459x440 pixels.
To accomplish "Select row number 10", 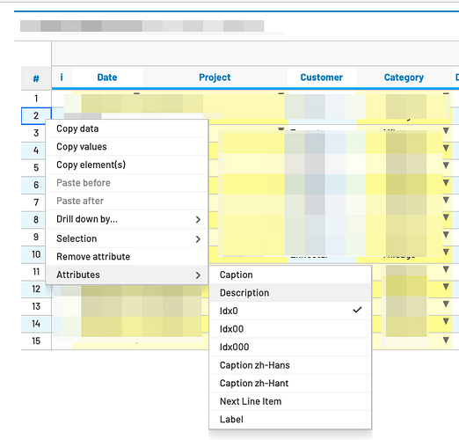I will pos(36,254).
